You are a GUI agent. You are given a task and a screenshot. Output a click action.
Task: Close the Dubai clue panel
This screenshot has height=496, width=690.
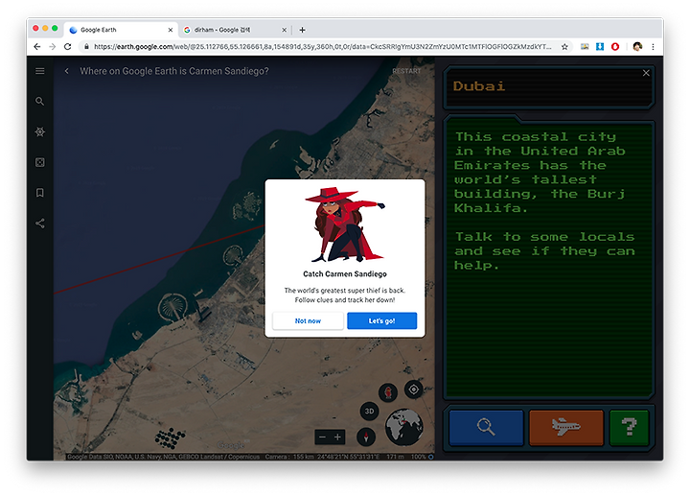[646, 73]
